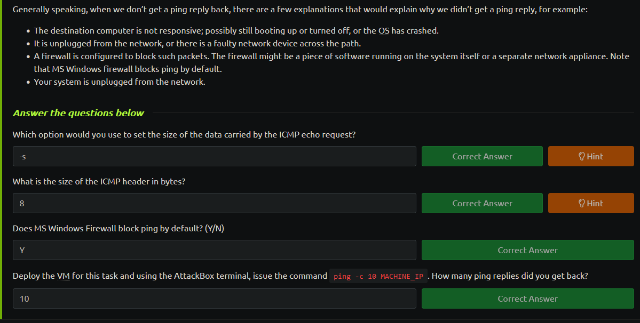
Task: Click Correct Answer for the Windows Firewall question
Action: 528,250
